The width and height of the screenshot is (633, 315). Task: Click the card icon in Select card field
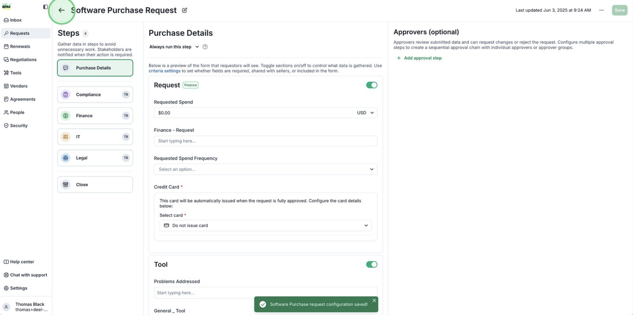(x=167, y=225)
